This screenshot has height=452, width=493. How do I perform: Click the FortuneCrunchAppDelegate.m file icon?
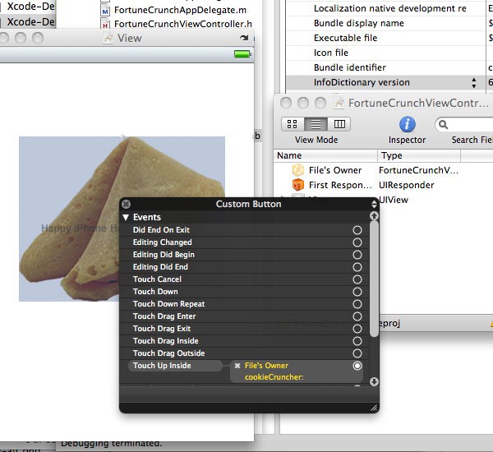(105, 10)
